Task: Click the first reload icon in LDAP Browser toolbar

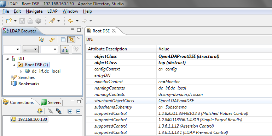Action: 41,39
